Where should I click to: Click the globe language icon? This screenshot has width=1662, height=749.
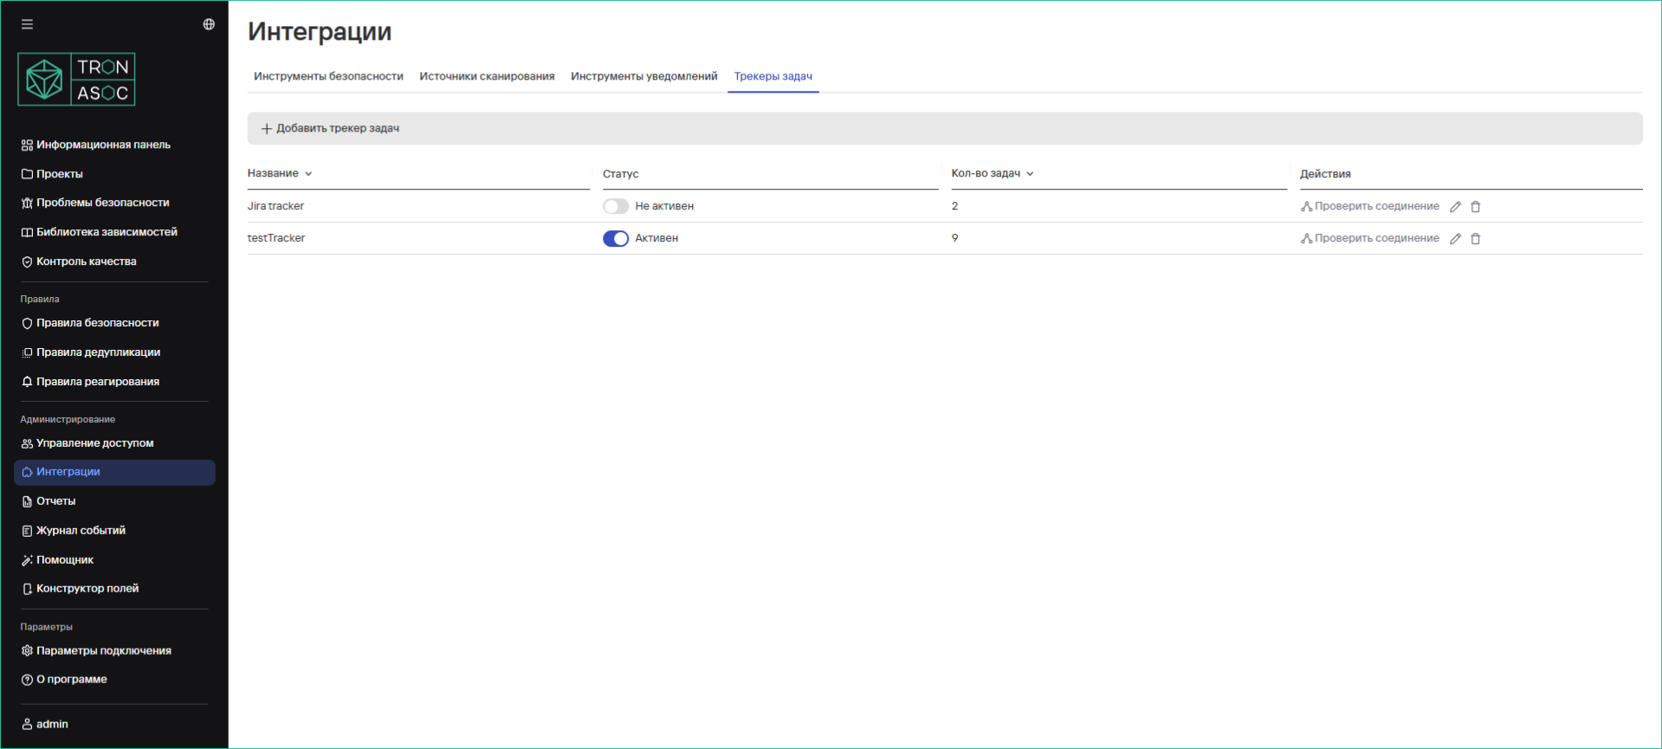click(x=209, y=24)
